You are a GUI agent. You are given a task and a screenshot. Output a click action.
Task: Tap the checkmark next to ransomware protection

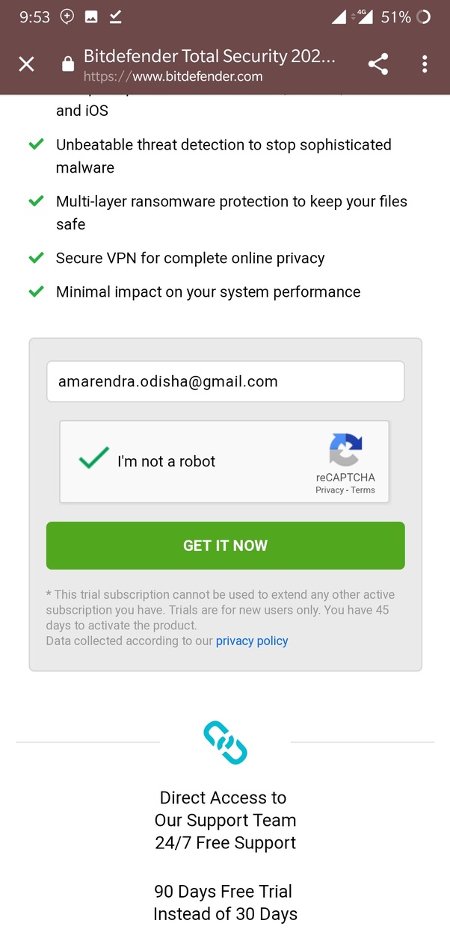[x=36, y=200]
